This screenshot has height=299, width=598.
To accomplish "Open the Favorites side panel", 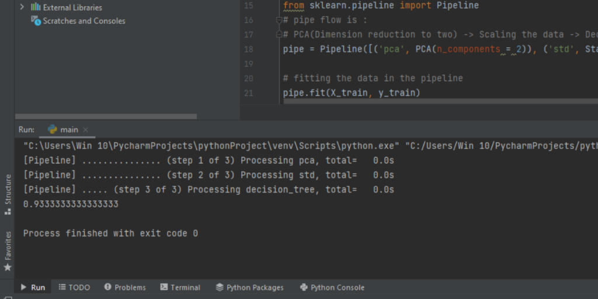I will 8,251.
